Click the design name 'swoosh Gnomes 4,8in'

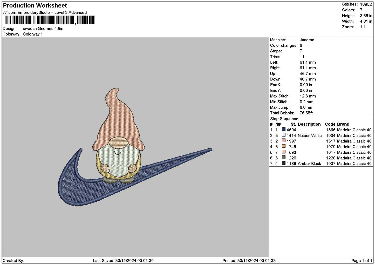[43, 29]
